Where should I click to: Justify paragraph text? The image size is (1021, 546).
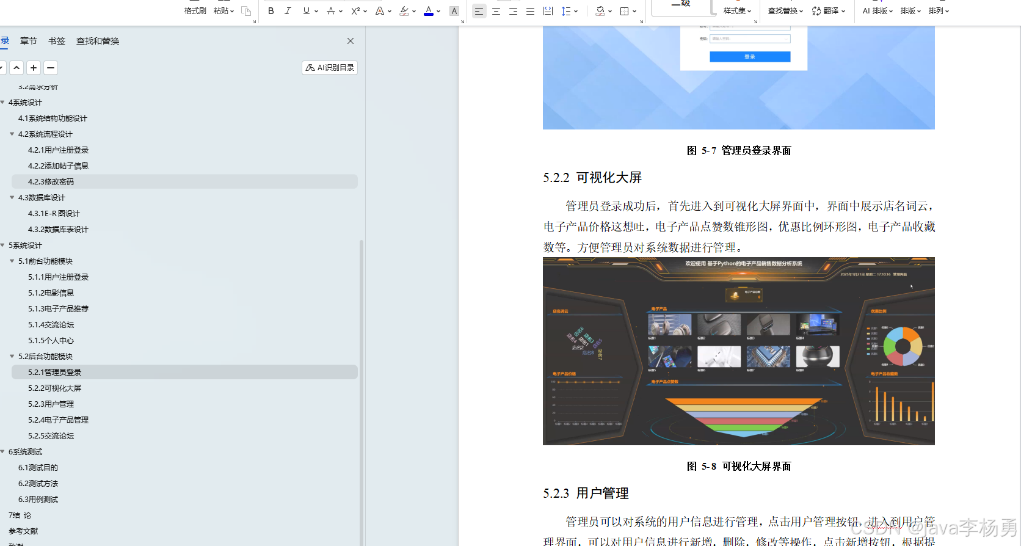tap(531, 11)
